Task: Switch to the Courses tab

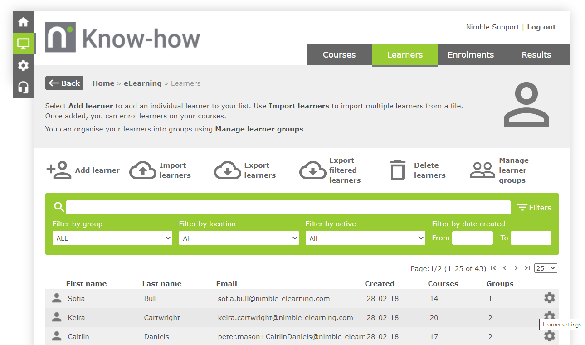Action: click(x=339, y=55)
